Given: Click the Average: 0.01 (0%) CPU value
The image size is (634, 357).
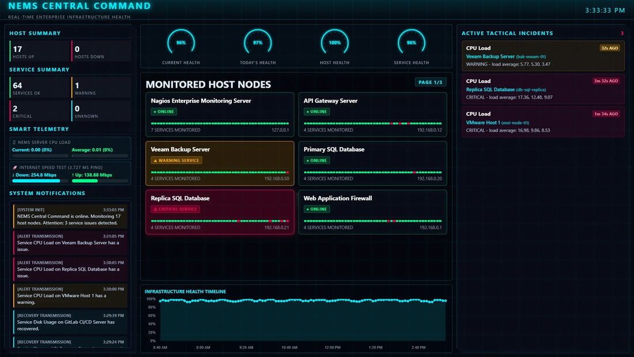Looking at the screenshot, I should (x=92, y=150).
